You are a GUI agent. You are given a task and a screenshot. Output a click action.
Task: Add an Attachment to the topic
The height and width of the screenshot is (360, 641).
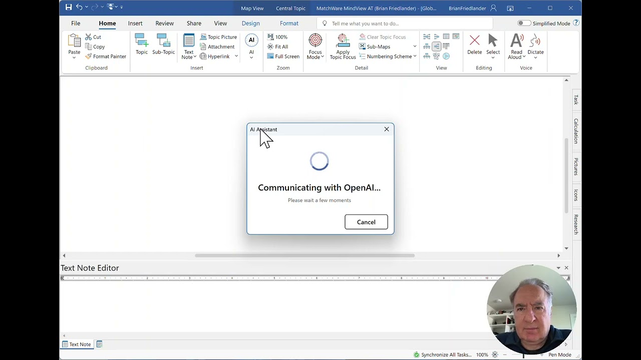coord(217,46)
